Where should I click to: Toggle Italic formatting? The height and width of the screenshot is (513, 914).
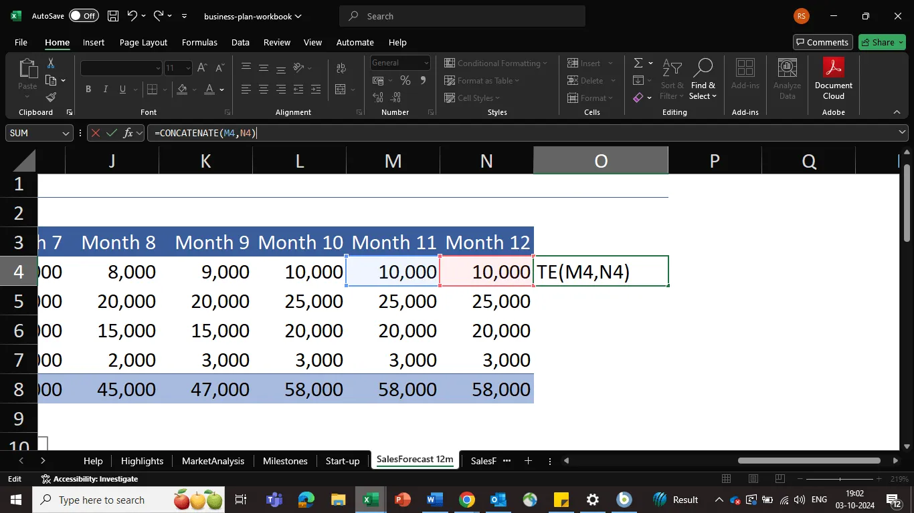coord(105,89)
